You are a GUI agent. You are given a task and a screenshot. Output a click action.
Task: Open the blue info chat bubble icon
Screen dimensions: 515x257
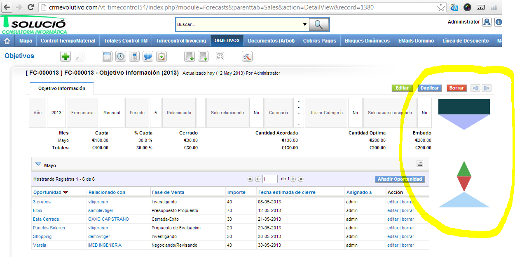[x=148, y=57]
